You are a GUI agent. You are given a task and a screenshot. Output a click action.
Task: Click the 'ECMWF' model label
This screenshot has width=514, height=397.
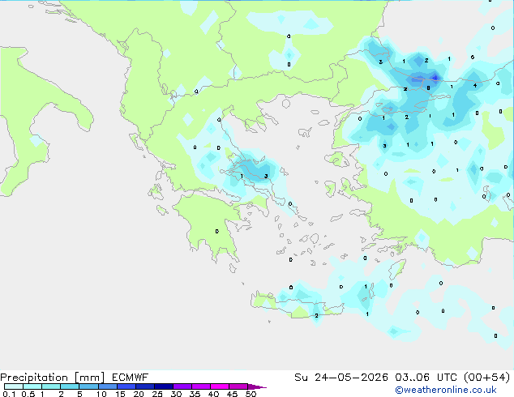(131, 378)
